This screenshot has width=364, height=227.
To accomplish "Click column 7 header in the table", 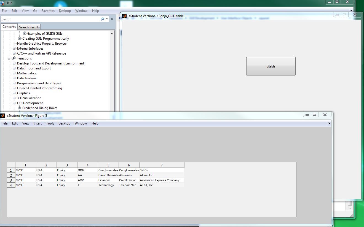I will point(162,165).
